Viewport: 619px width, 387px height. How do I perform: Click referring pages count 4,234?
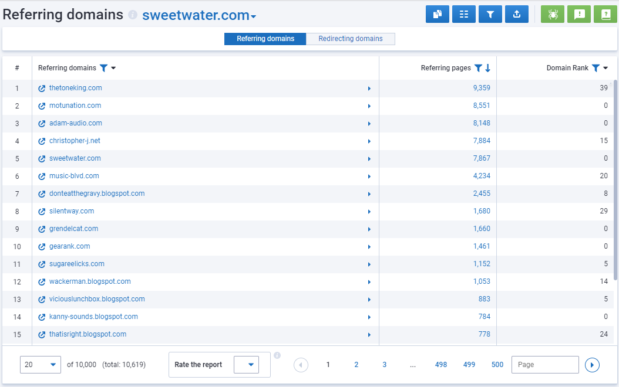[x=482, y=176]
